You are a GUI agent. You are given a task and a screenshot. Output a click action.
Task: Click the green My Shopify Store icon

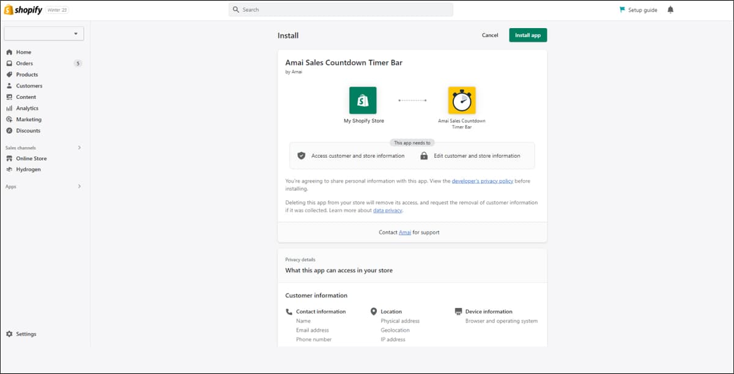pos(363,100)
